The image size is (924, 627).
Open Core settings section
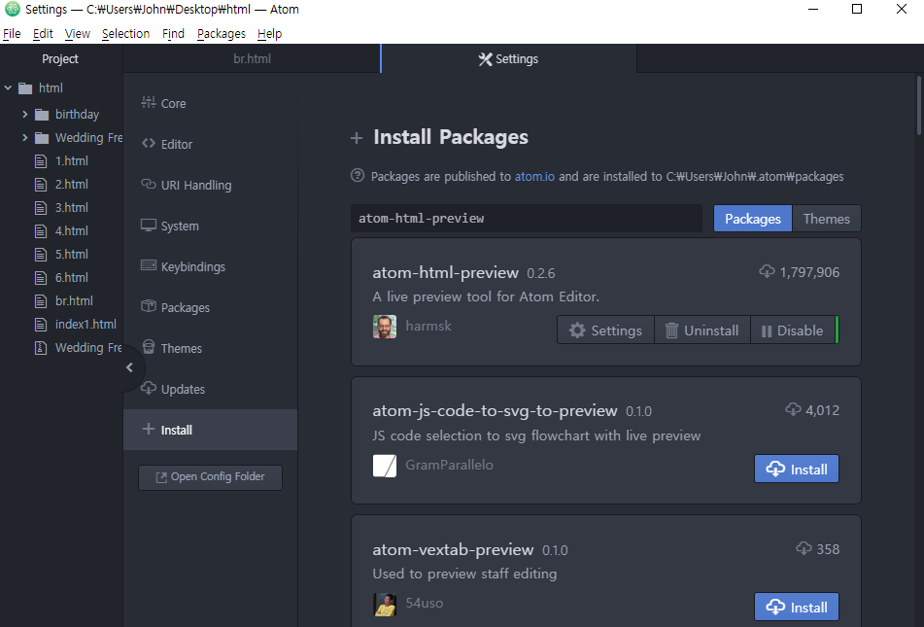click(x=211, y=103)
